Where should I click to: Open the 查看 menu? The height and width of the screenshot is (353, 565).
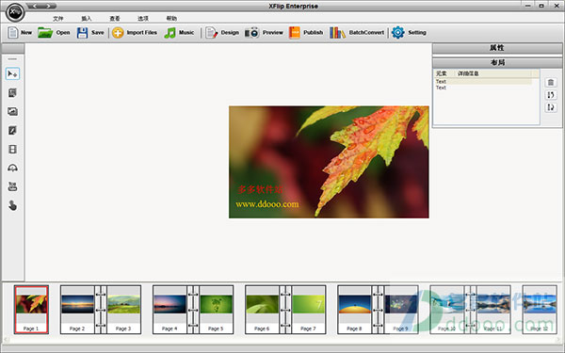[x=115, y=19]
